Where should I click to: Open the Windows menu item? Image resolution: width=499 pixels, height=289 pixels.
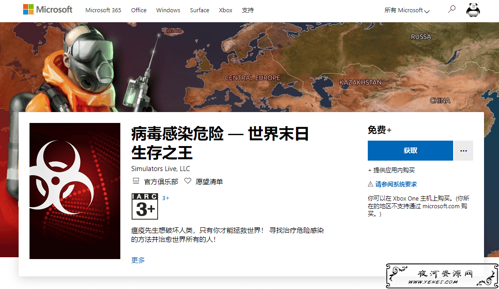(x=168, y=10)
